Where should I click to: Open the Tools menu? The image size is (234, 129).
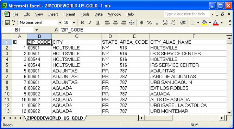pyautogui.click(x=85, y=14)
